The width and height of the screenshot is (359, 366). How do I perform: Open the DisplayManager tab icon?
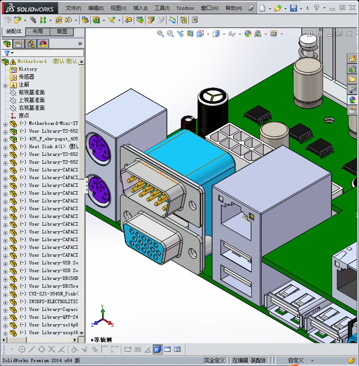coord(43,44)
